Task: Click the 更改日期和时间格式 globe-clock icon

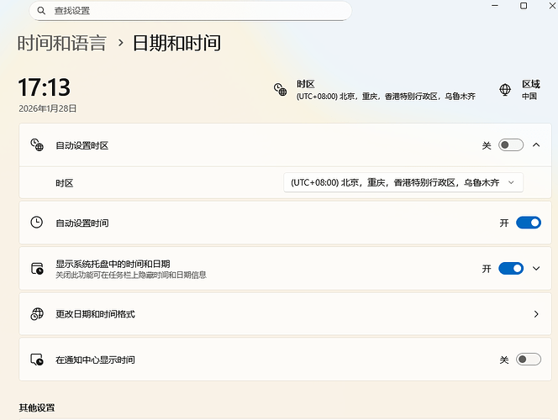Action: [37, 314]
